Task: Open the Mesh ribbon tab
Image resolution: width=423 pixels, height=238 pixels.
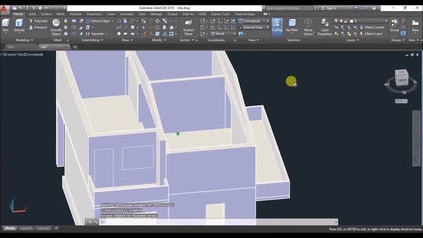Action: click(60, 14)
